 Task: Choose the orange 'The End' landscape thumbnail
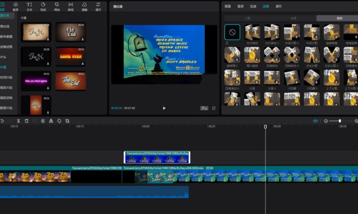coord(71,81)
